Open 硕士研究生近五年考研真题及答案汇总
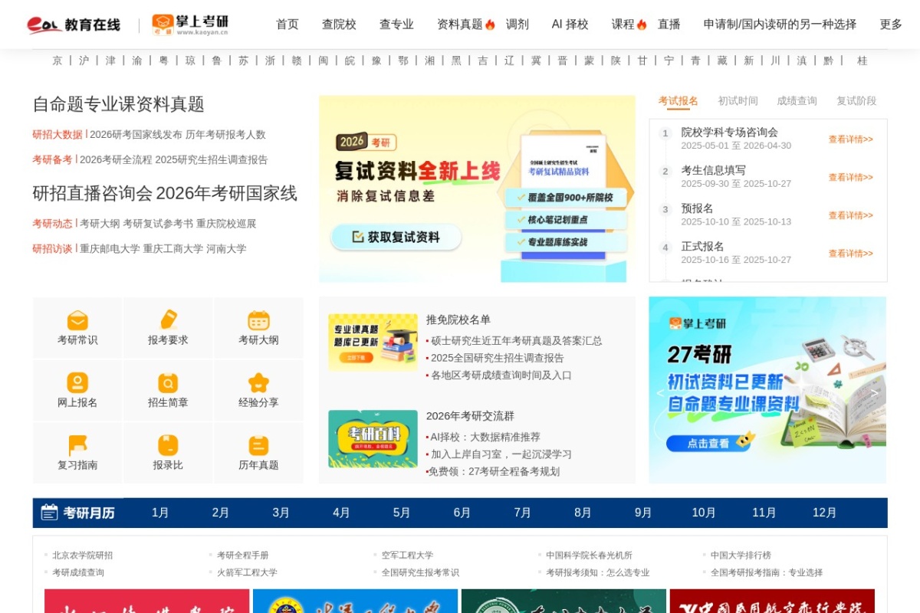This screenshot has width=920, height=613. 516,341
